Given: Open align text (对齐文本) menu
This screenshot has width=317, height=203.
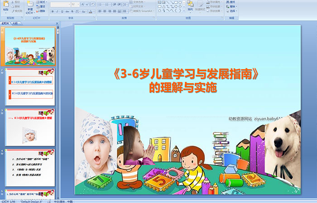Looking at the screenshot, I should pyautogui.click(x=137, y=6).
